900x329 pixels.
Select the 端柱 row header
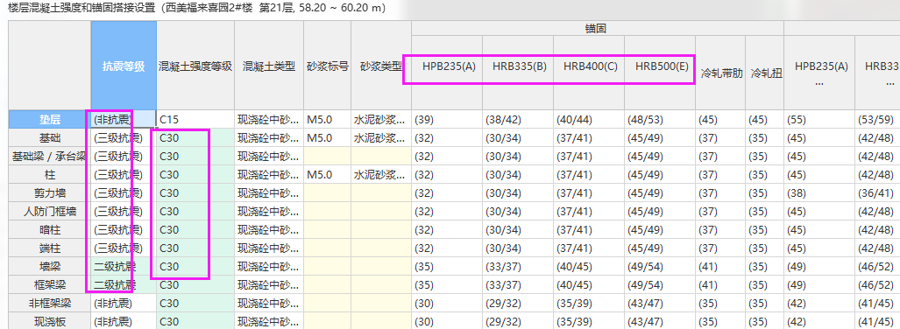click(x=50, y=248)
